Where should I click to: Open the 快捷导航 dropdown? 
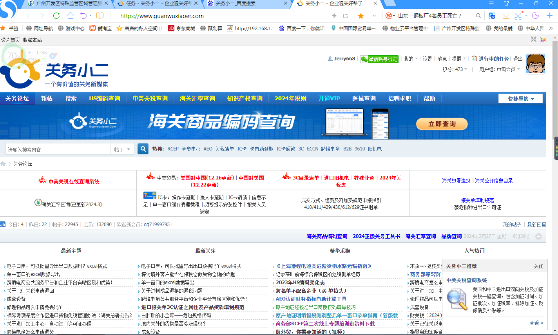tap(520, 98)
